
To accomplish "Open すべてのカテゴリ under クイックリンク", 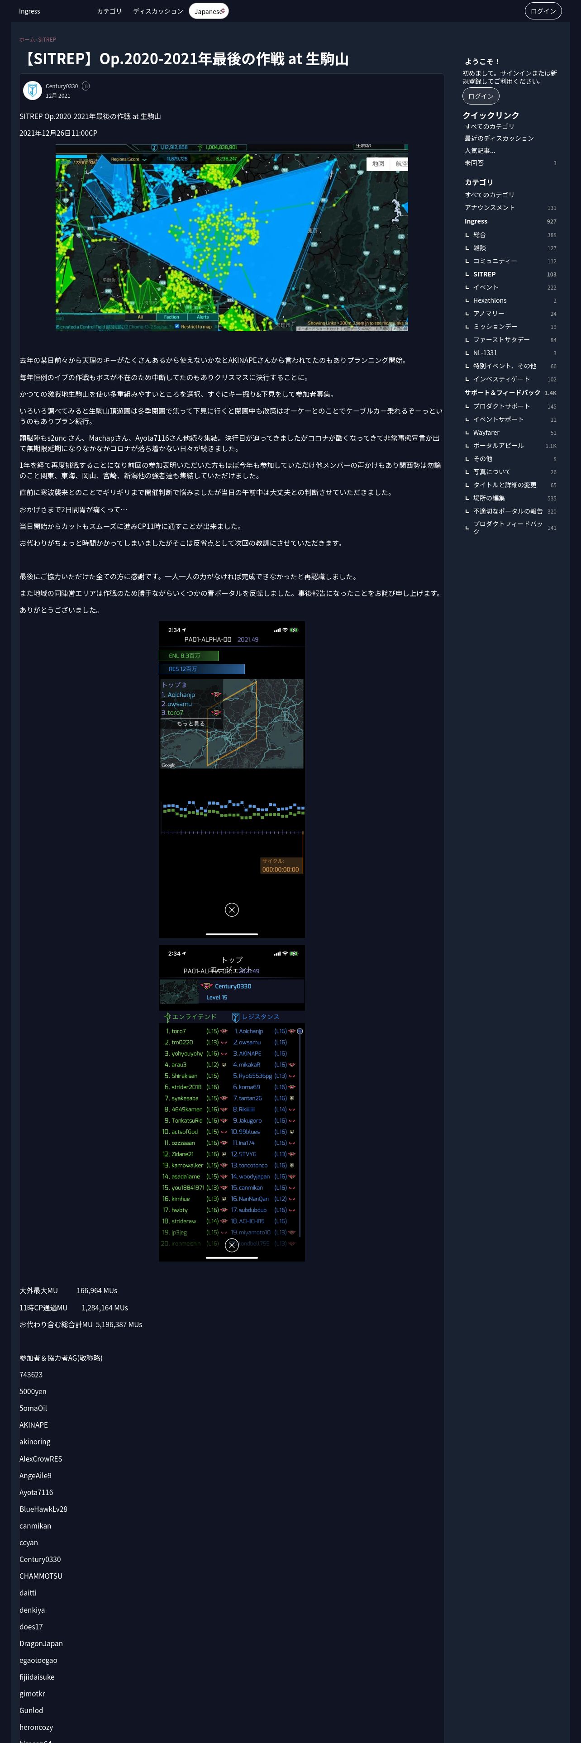I will 489,127.
